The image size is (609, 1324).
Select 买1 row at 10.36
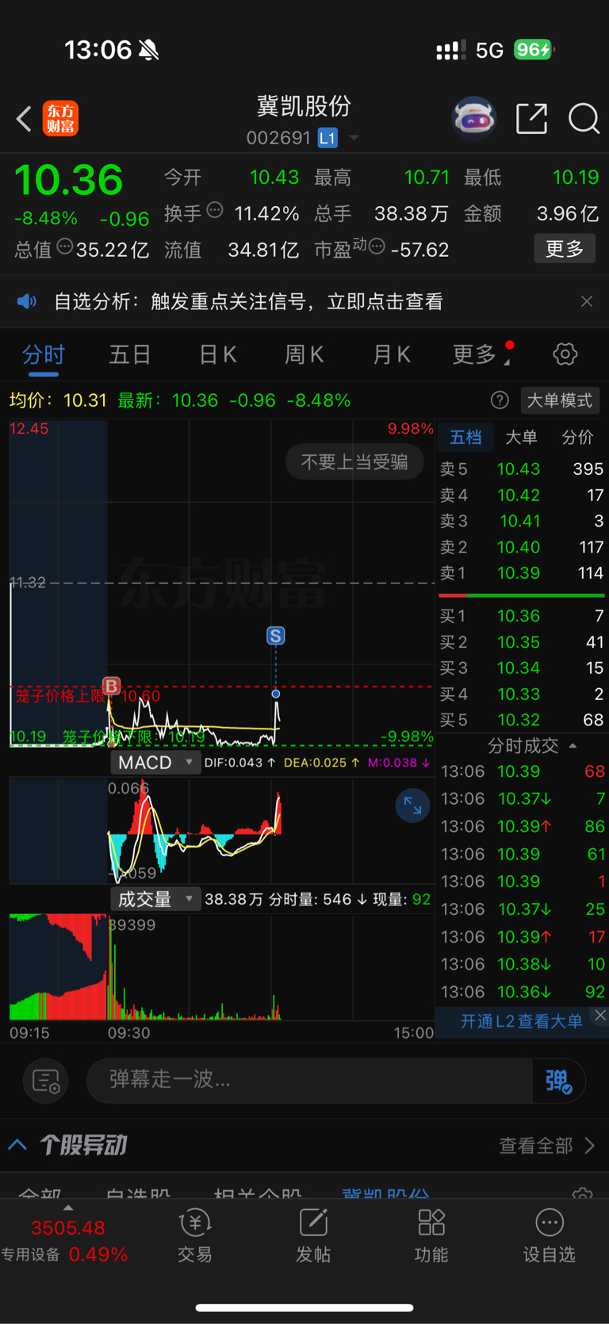pyautogui.click(x=522, y=616)
